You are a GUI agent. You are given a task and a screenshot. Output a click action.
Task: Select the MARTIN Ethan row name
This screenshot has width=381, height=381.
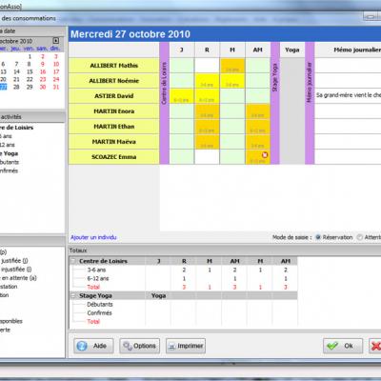coord(114,127)
